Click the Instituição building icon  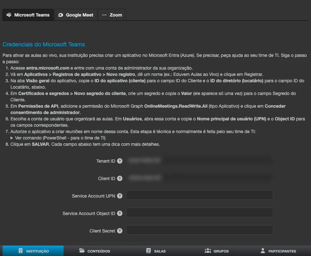coord(20,251)
